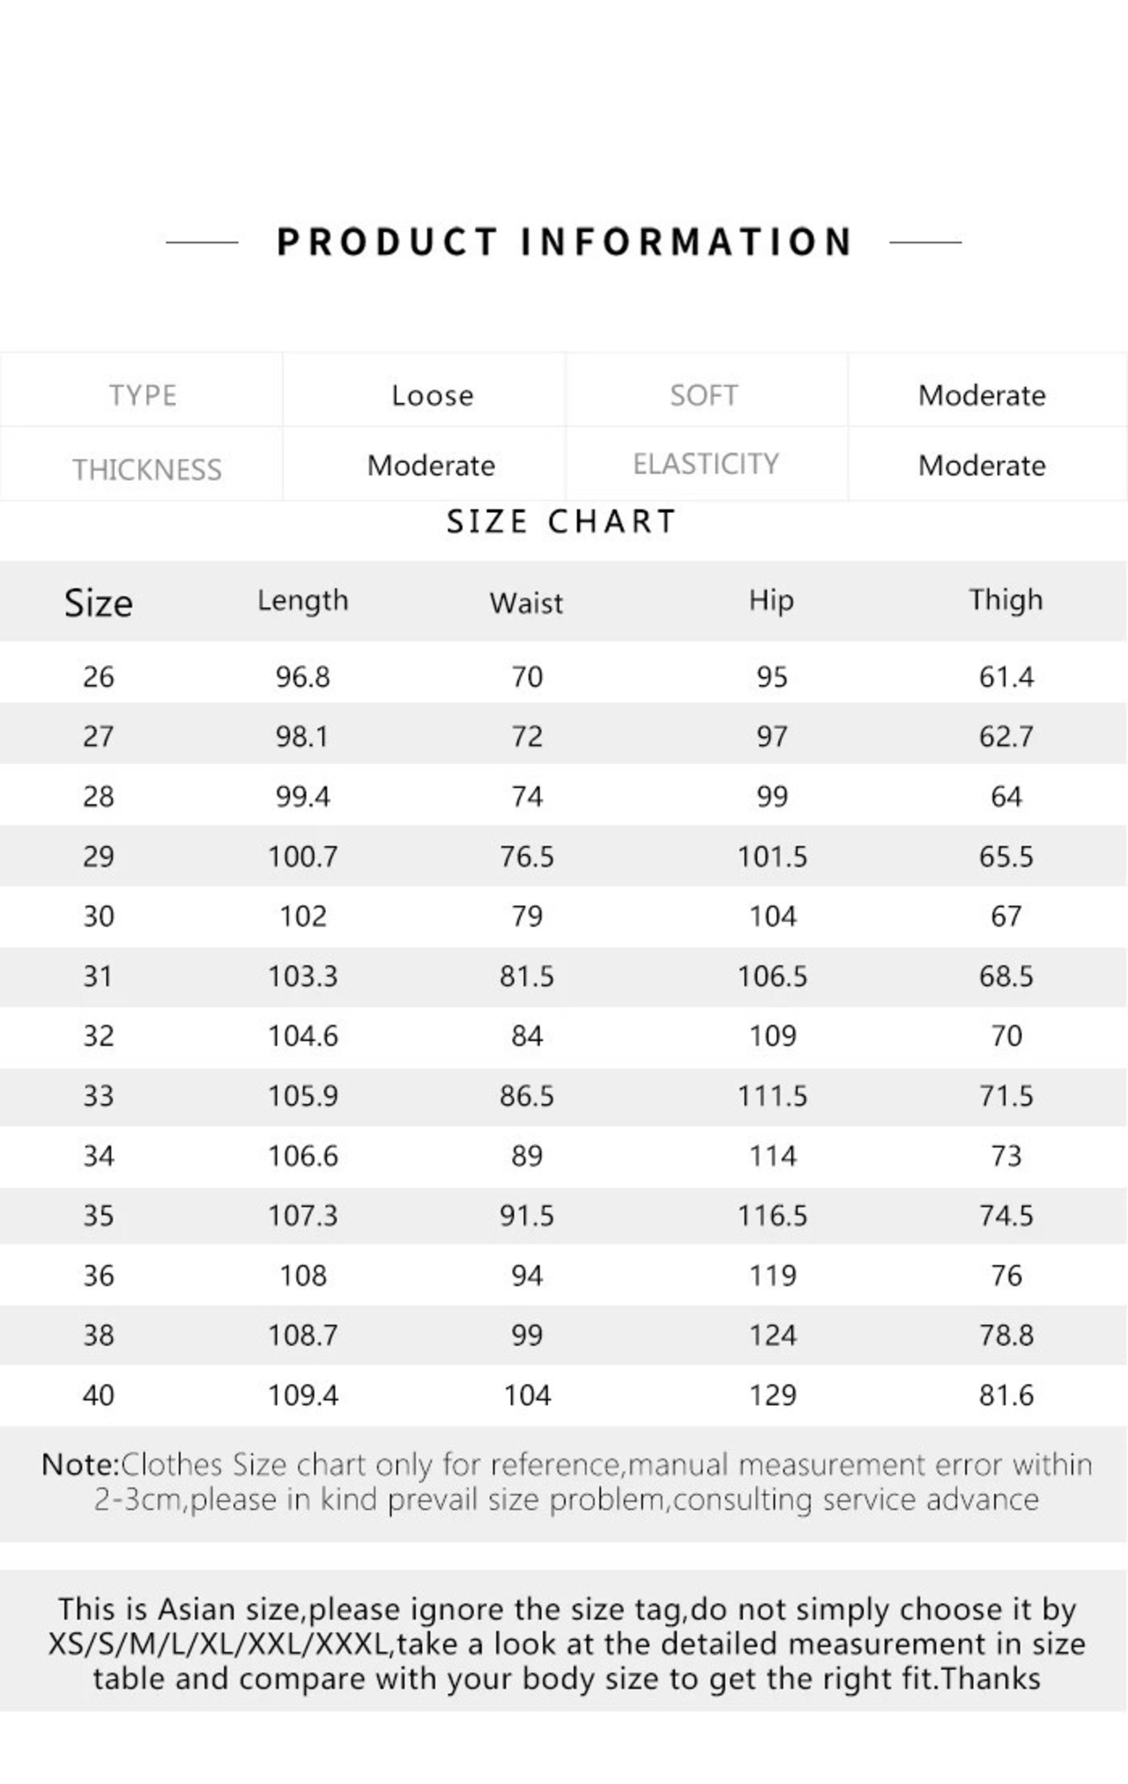Click the Asian size notice paragraph
1128x1784 pixels.
566,1644
